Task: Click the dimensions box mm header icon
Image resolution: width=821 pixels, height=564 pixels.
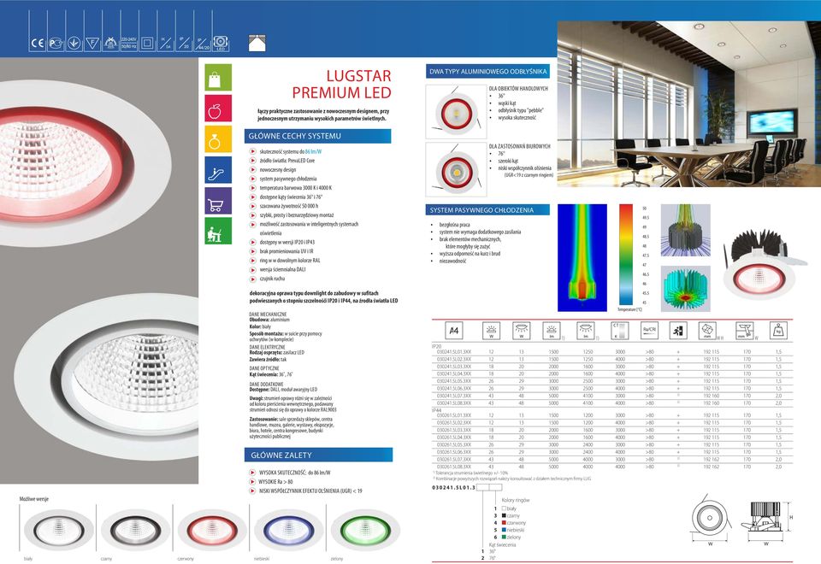Action: click(x=707, y=331)
